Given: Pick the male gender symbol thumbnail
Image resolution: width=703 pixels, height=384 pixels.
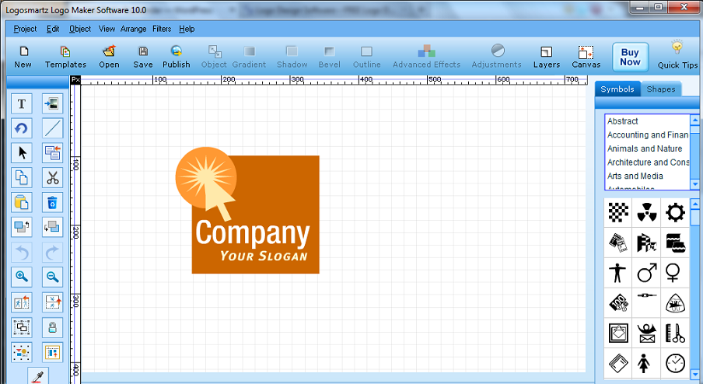Looking at the screenshot, I should 646,273.
